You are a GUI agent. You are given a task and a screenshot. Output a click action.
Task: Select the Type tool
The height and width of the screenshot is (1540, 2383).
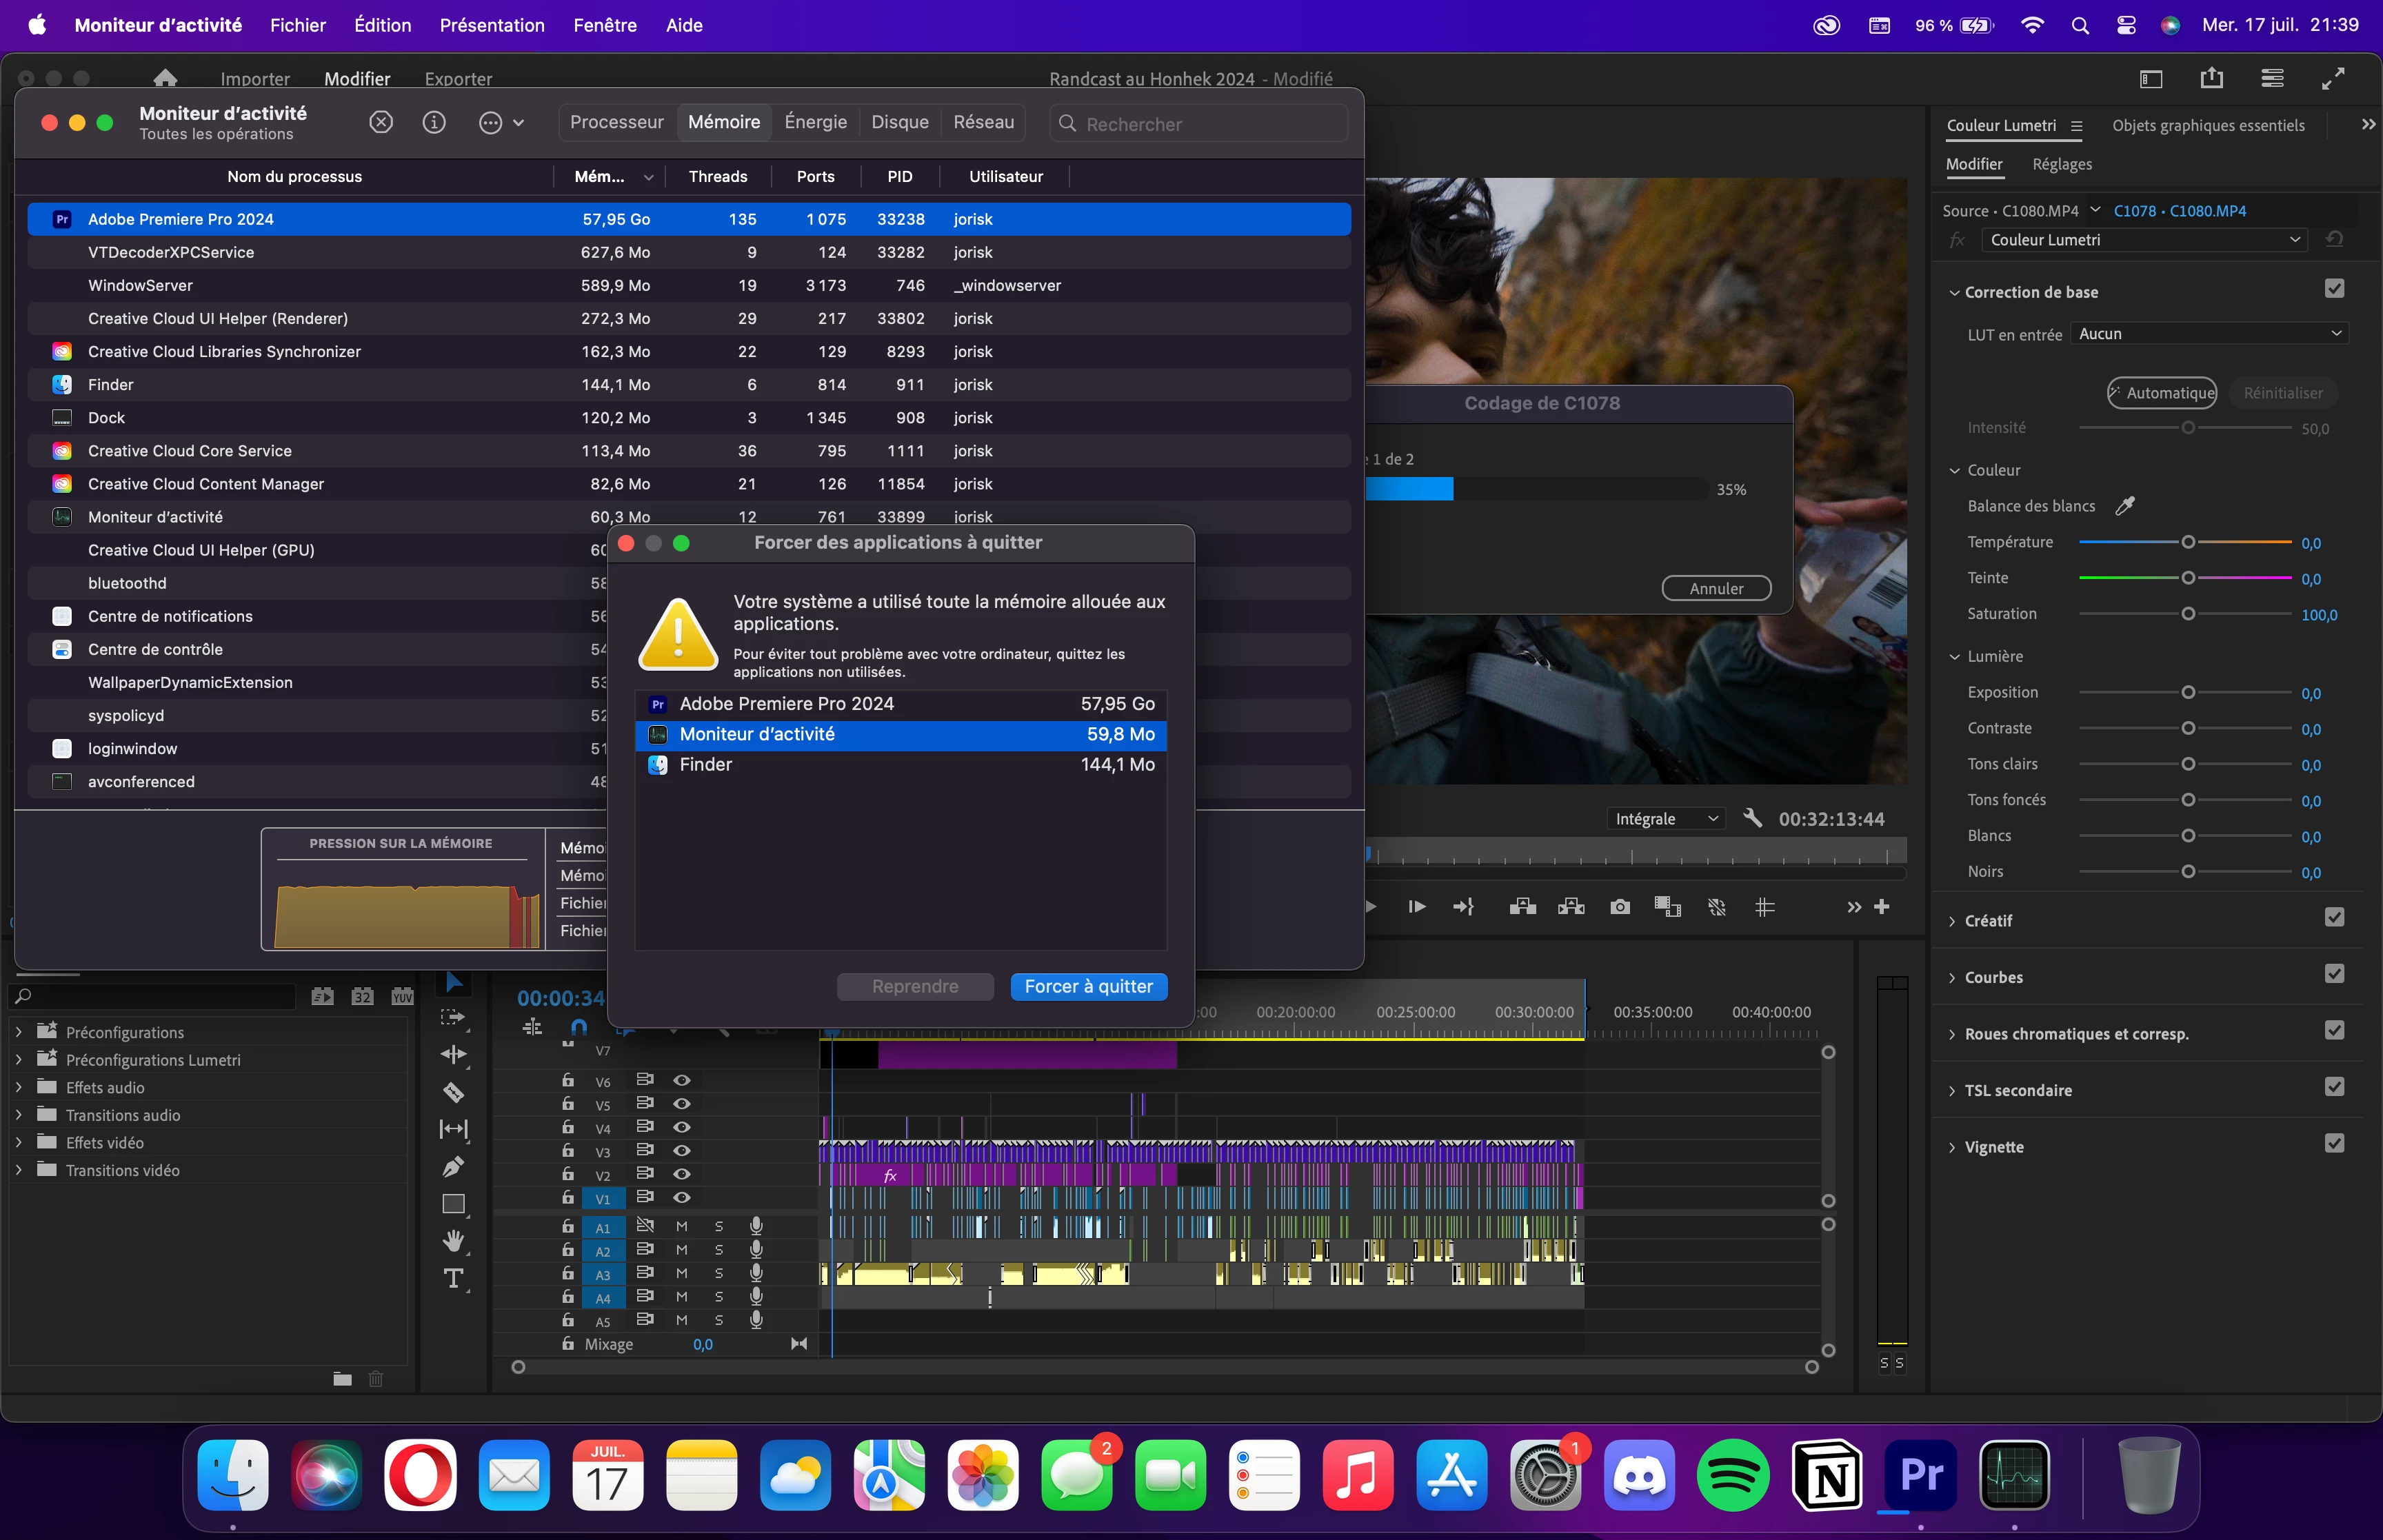(453, 1278)
